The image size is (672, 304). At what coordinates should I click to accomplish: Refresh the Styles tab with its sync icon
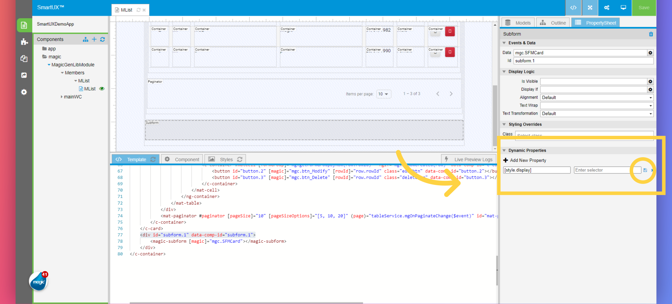[240, 159]
